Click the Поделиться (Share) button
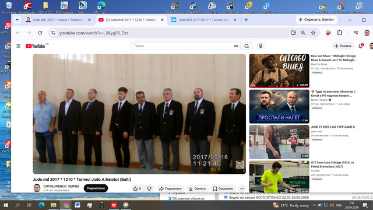This screenshot has width=373, height=210. [170, 188]
